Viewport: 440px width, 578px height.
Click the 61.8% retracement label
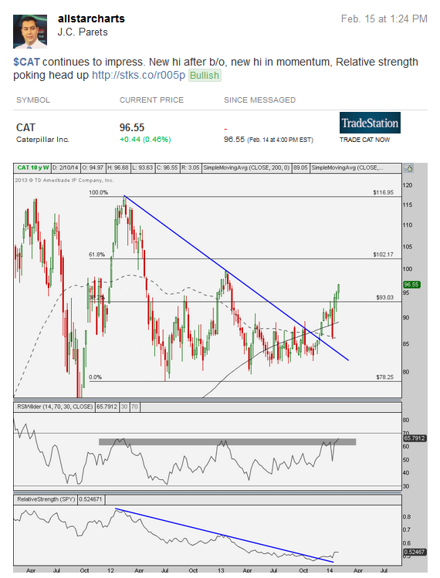pyautogui.click(x=96, y=255)
